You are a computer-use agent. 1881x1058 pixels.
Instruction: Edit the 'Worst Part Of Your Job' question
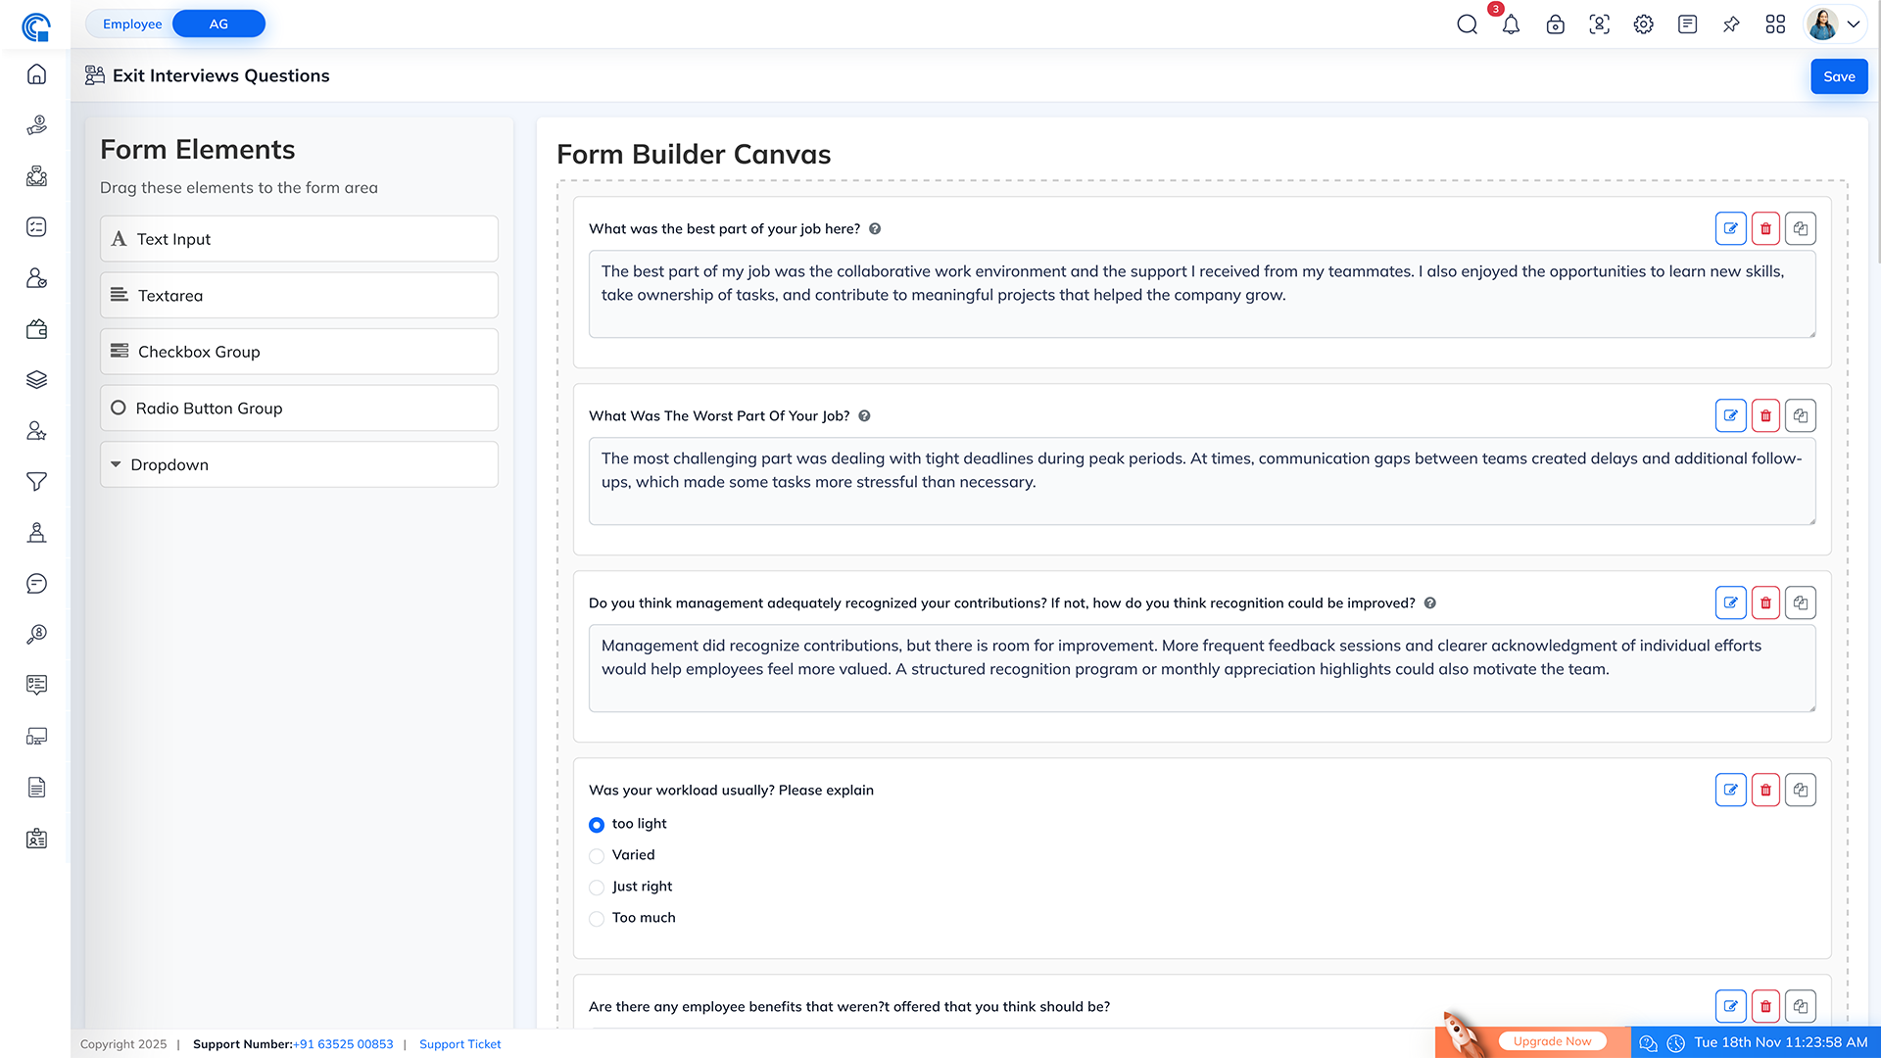click(1730, 415)
